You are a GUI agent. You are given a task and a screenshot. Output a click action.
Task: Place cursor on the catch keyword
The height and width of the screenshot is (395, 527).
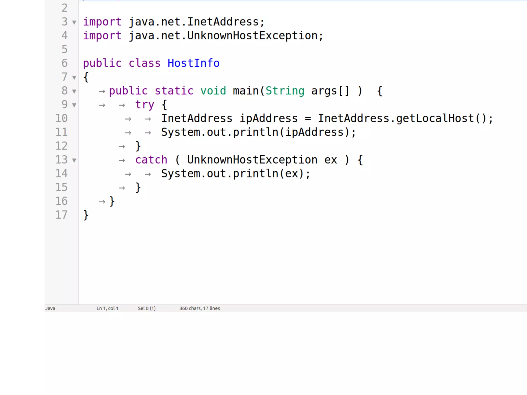pyautogui.click(x=151, y=160)
